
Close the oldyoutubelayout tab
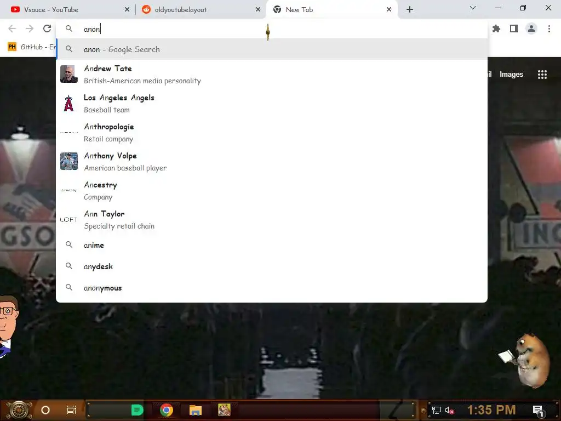click(x=258, y=10)
